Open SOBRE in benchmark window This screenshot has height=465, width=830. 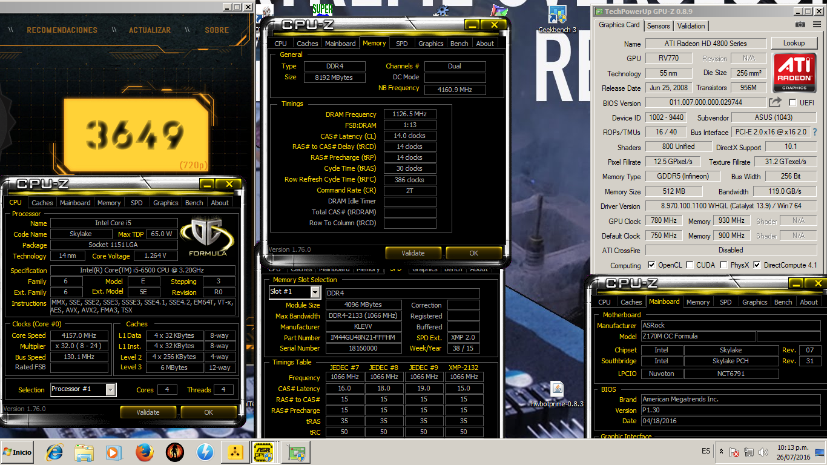click(x=217, y=30)
